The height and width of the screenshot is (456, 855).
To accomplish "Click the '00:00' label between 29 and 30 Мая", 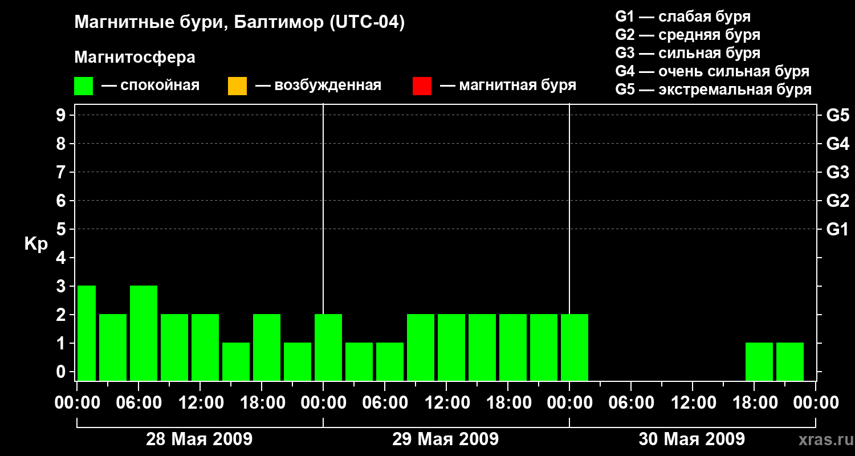I will 570,402.
